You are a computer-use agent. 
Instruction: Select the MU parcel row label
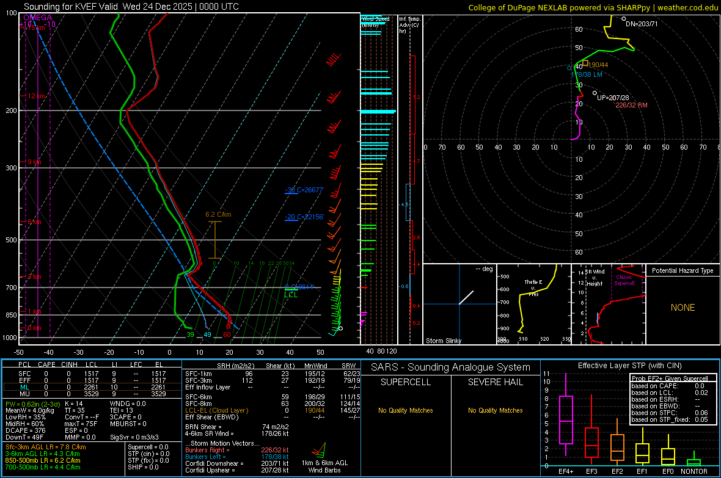(24, 394)
